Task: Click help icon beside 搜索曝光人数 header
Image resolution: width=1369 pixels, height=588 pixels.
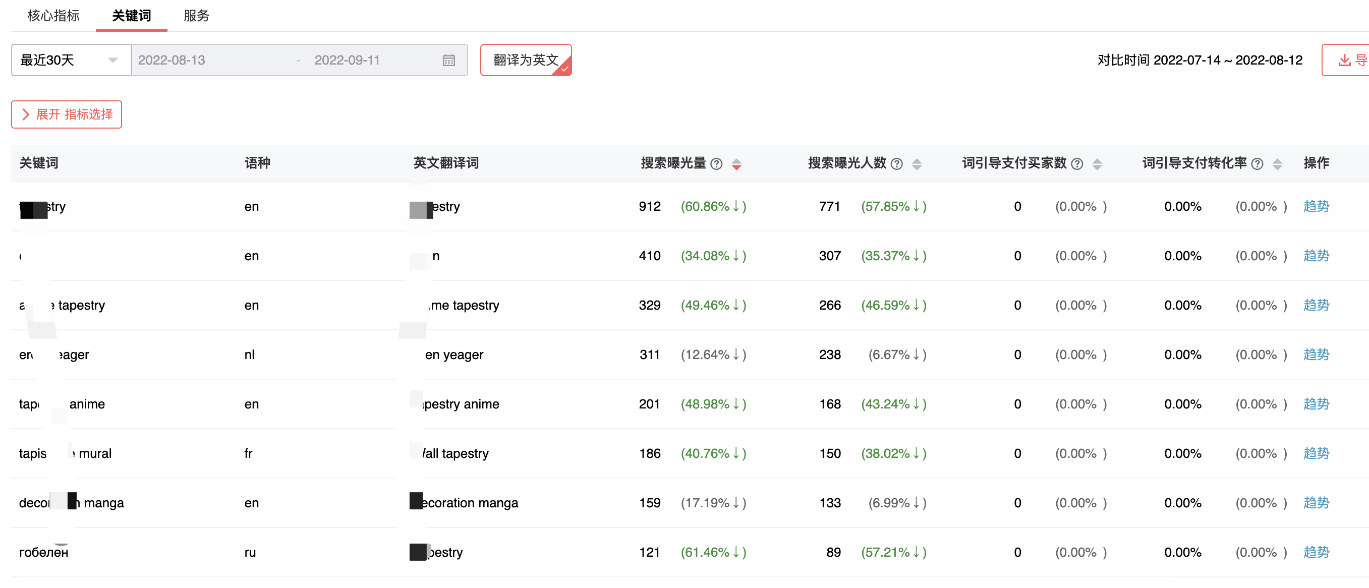Action: (896, 163)
